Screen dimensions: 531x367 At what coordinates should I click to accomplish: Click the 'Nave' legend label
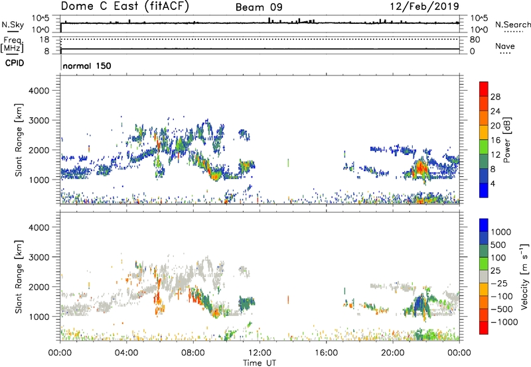point(505,46)
